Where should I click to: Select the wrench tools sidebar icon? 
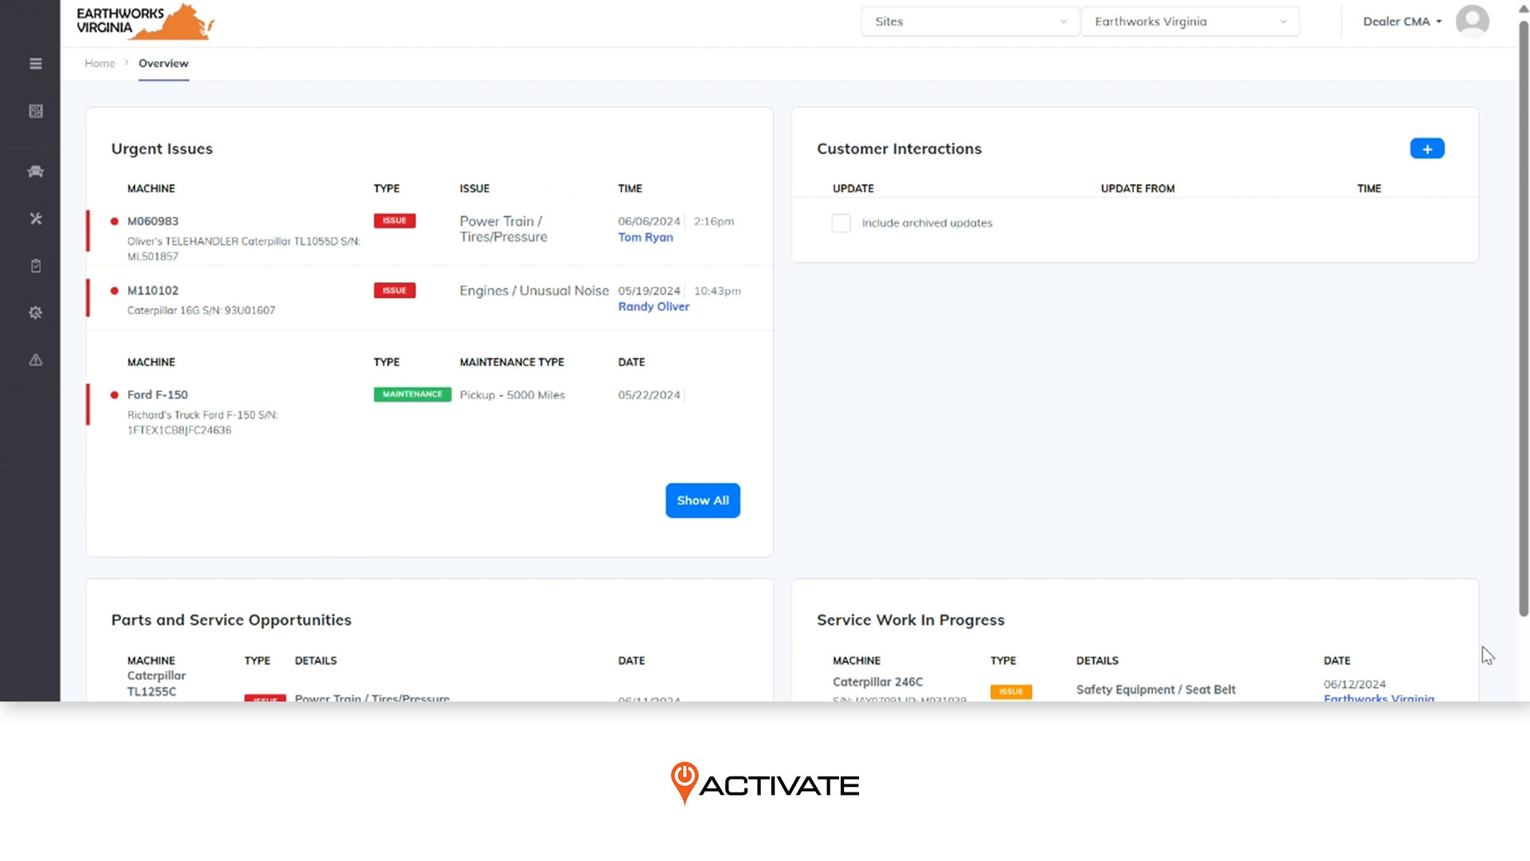pos(36,218)
